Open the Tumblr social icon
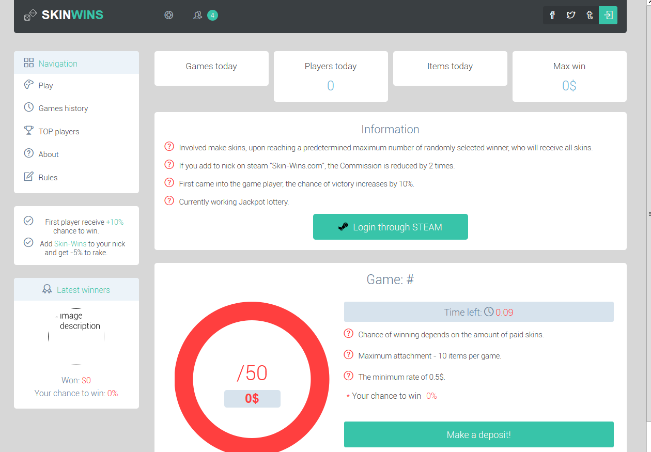 590,15
